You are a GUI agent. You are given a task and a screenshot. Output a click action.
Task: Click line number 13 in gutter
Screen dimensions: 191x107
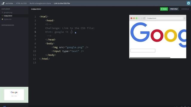35,63
